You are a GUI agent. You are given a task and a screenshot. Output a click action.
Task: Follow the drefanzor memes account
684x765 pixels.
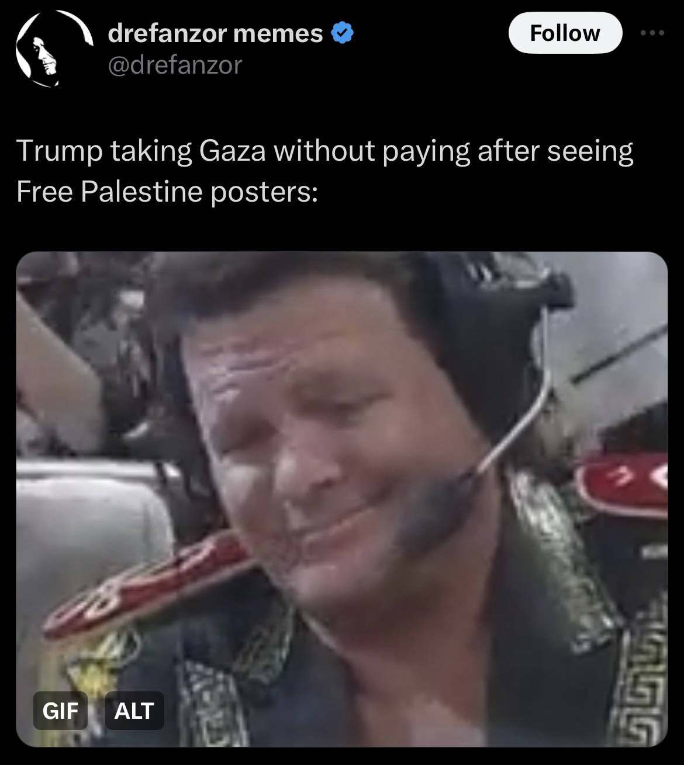565,33
